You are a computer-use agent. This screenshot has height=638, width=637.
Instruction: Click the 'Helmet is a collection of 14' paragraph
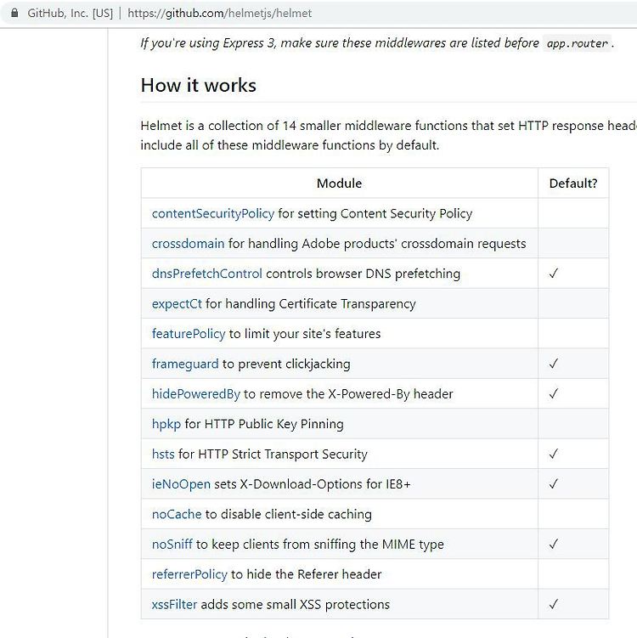[388, 135]
